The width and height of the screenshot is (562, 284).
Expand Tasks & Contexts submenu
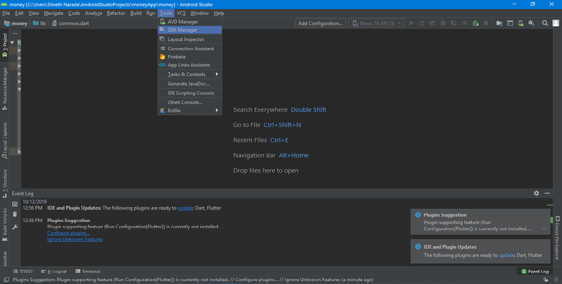click(x=190, y=74)
